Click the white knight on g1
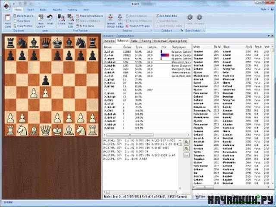 pyautogui.click(x=81, y=130)
